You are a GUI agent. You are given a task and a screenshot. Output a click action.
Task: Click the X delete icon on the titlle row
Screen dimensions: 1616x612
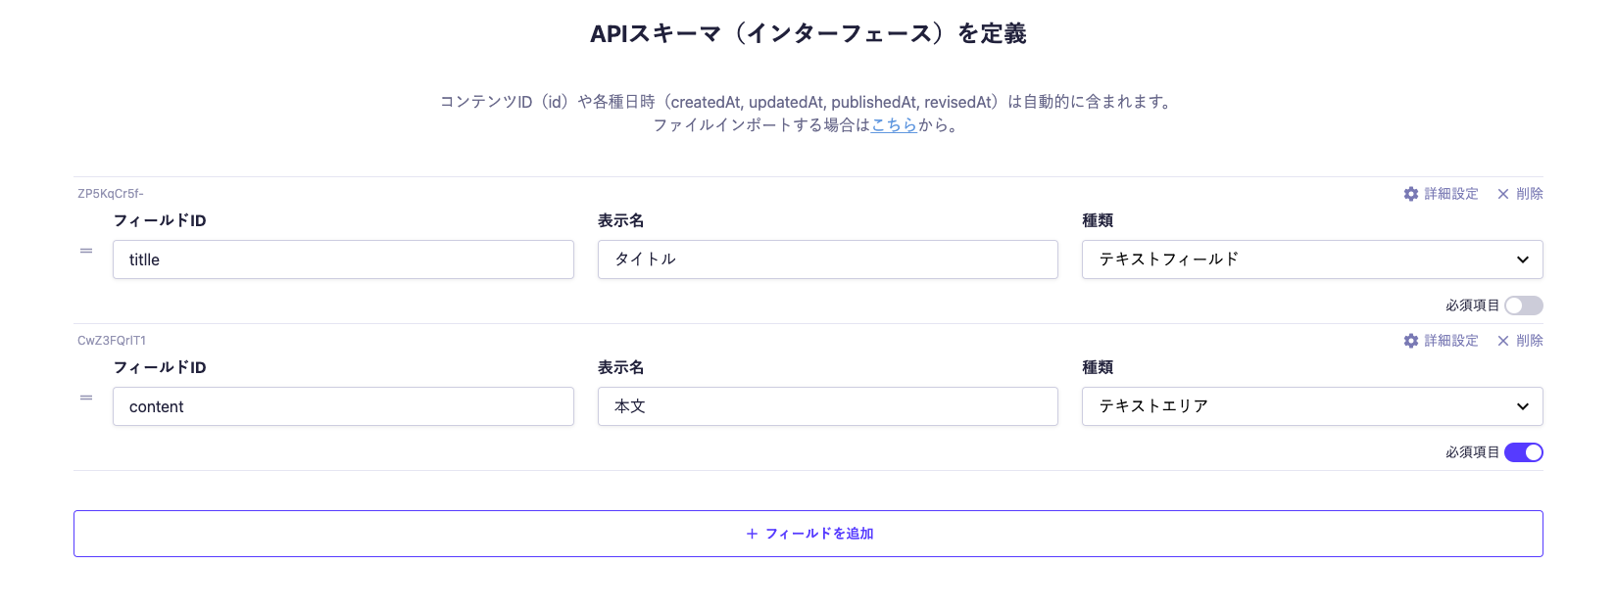pos(1502,194)
